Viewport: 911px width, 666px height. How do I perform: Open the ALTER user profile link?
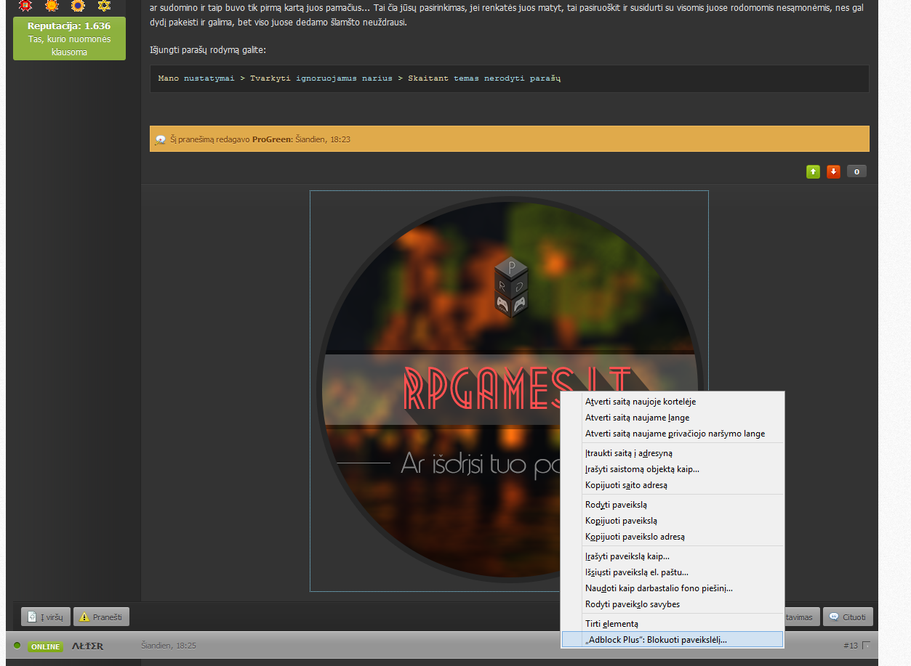(x=87, y=646)
